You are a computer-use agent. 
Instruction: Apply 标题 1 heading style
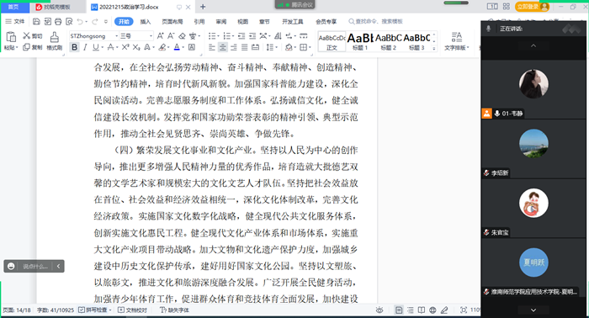click(360, 41)
